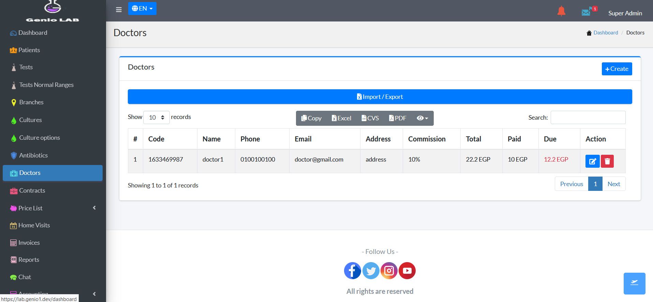Image resolution: width=653 pixels, height=302 pixels.
Task: Open the messages envelope icon
Action: (x=587, y=12)
